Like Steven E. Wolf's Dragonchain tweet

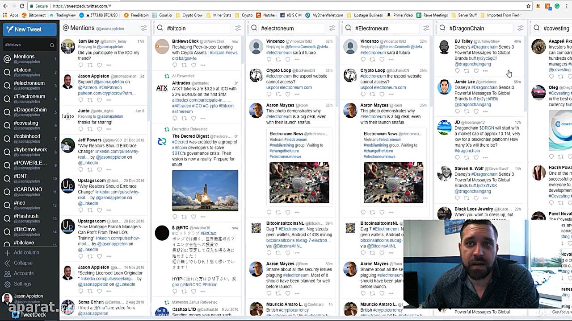[x=476, y=198]
